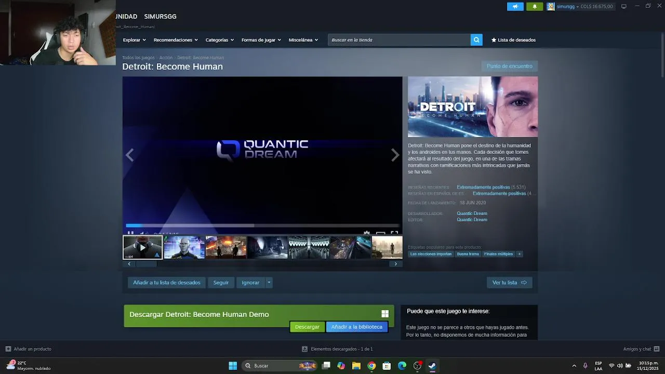Expand the Explorar menu
The width and height of the screenshot is (665, 374).
point(134,40)
